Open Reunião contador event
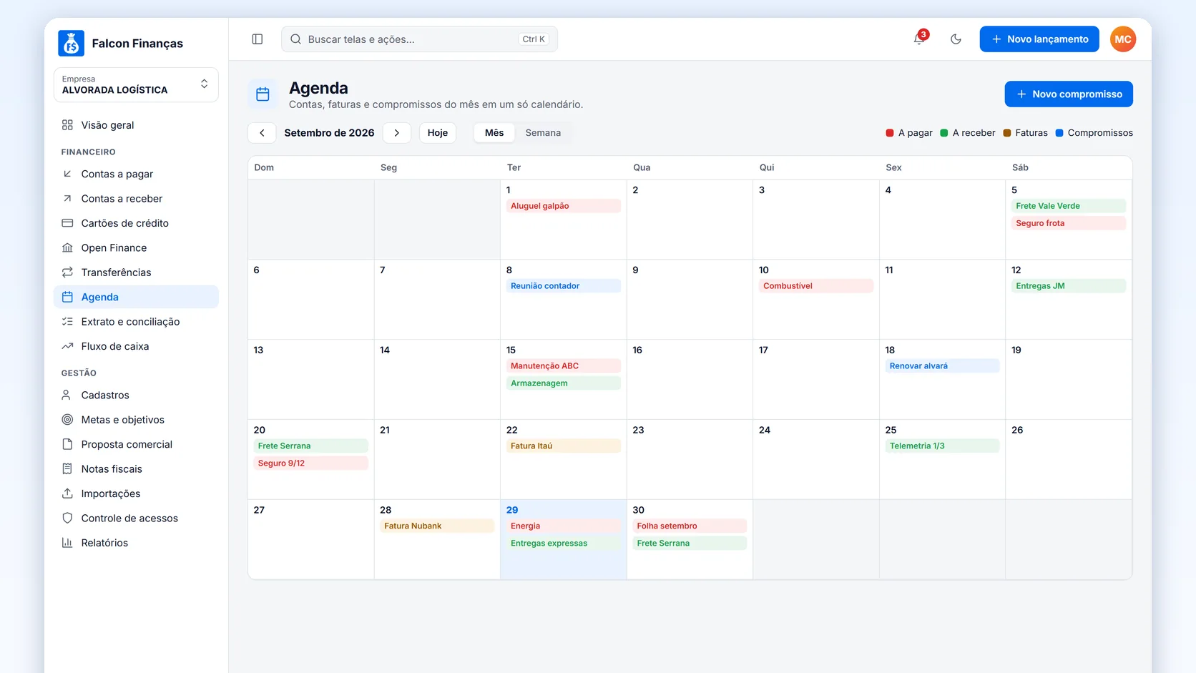The image size is (1196, 673). point(563,286)
